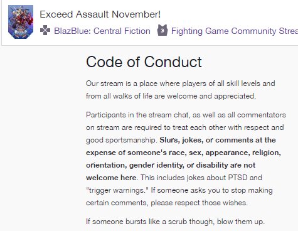
Task: Click the bold line expense of someone's race
Action: tap(183, 153)
